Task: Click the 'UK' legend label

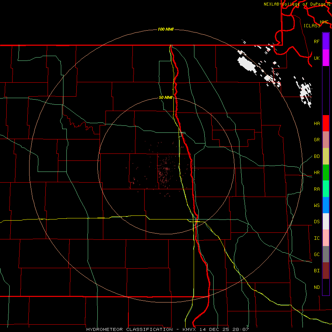Action: [x=317, y=58]
